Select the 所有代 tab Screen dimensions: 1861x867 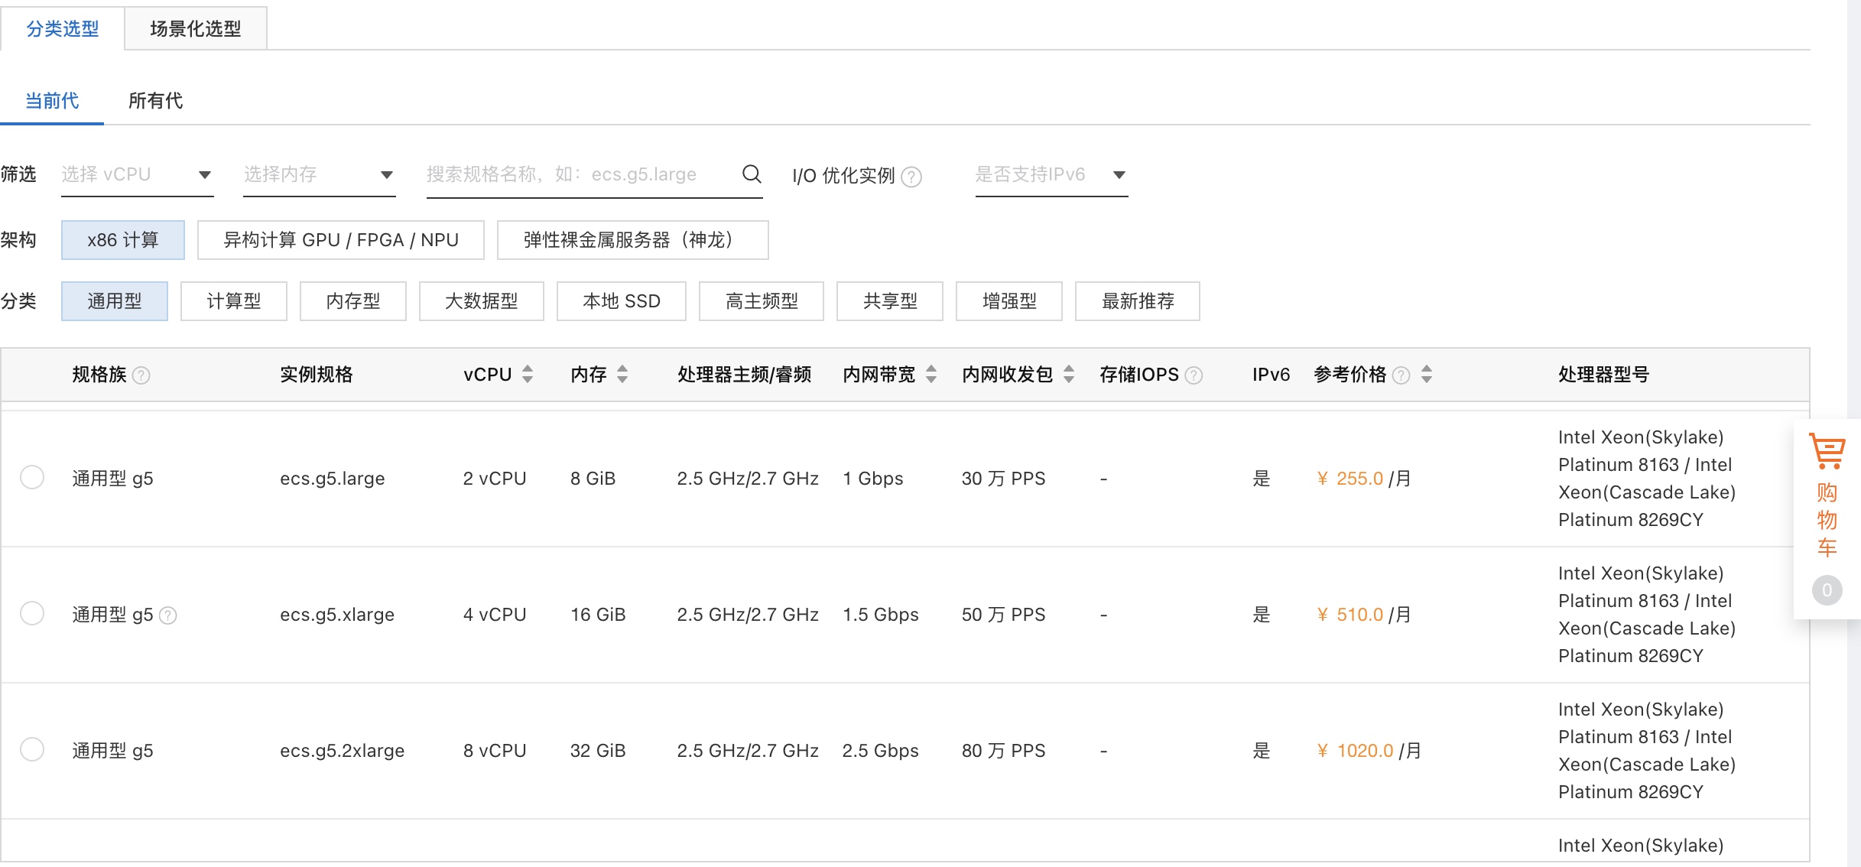(x=156, y=101)
